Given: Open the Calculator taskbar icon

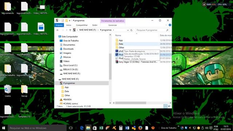Looking at the screenshot, I should click(121, 128).
